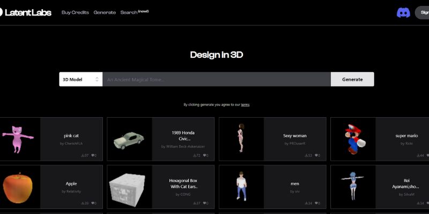This screenshot has height=214, width=429.
Task: Click the download icon on pink cat card
Action: (x=83, y=155)
